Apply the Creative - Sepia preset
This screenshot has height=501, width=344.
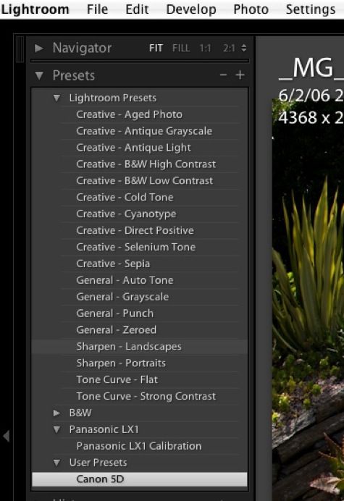(x=113, y=264)
